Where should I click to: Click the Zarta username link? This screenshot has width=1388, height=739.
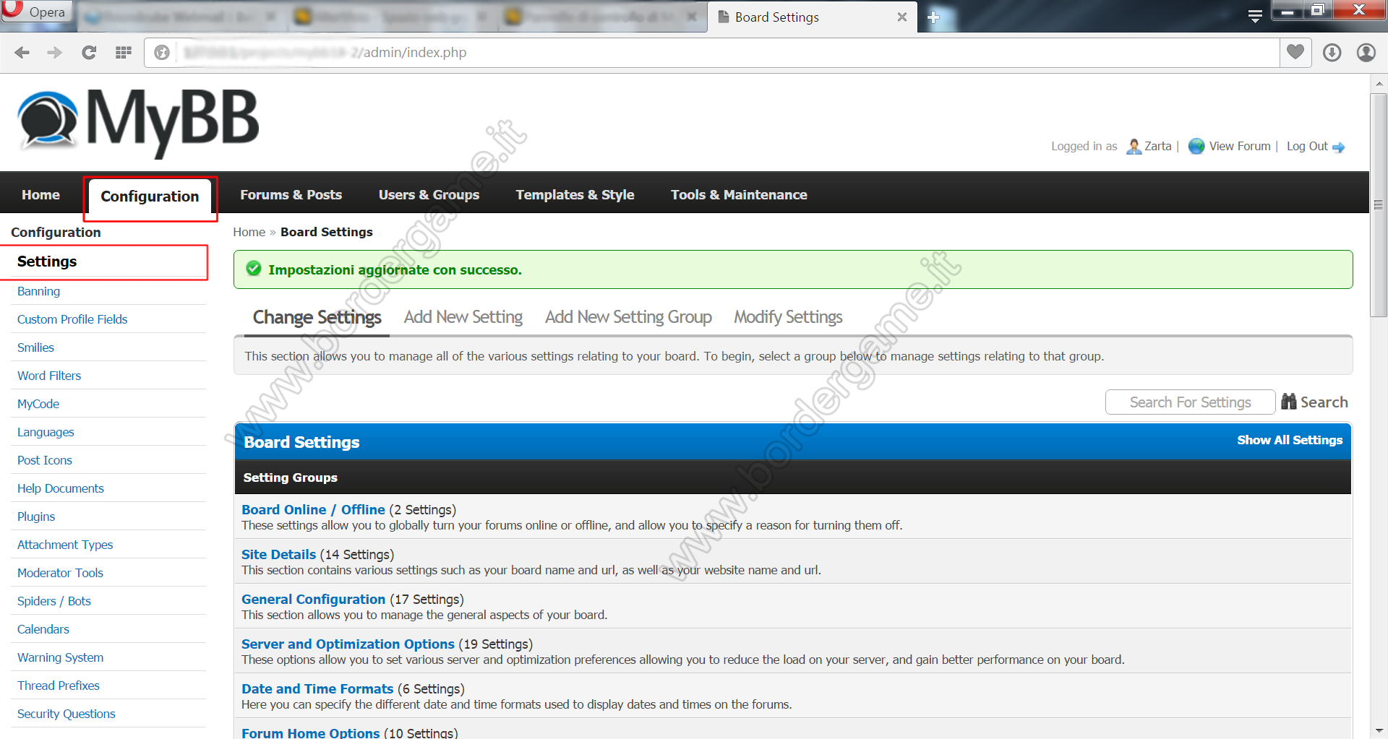point(1158,146)
